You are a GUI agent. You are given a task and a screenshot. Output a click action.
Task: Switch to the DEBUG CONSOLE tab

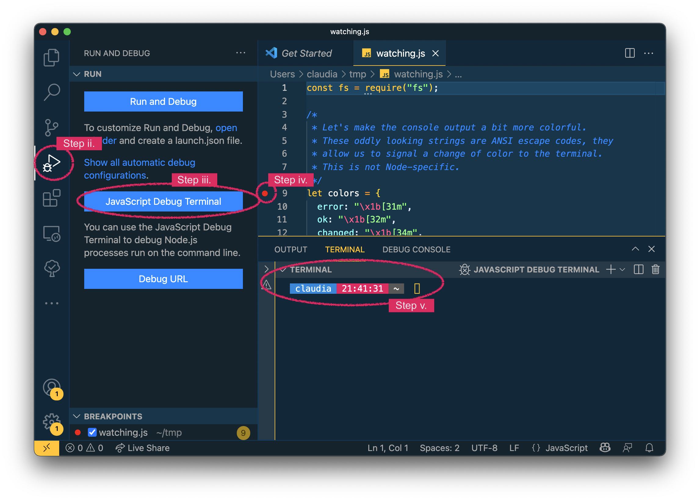point(416,249)
